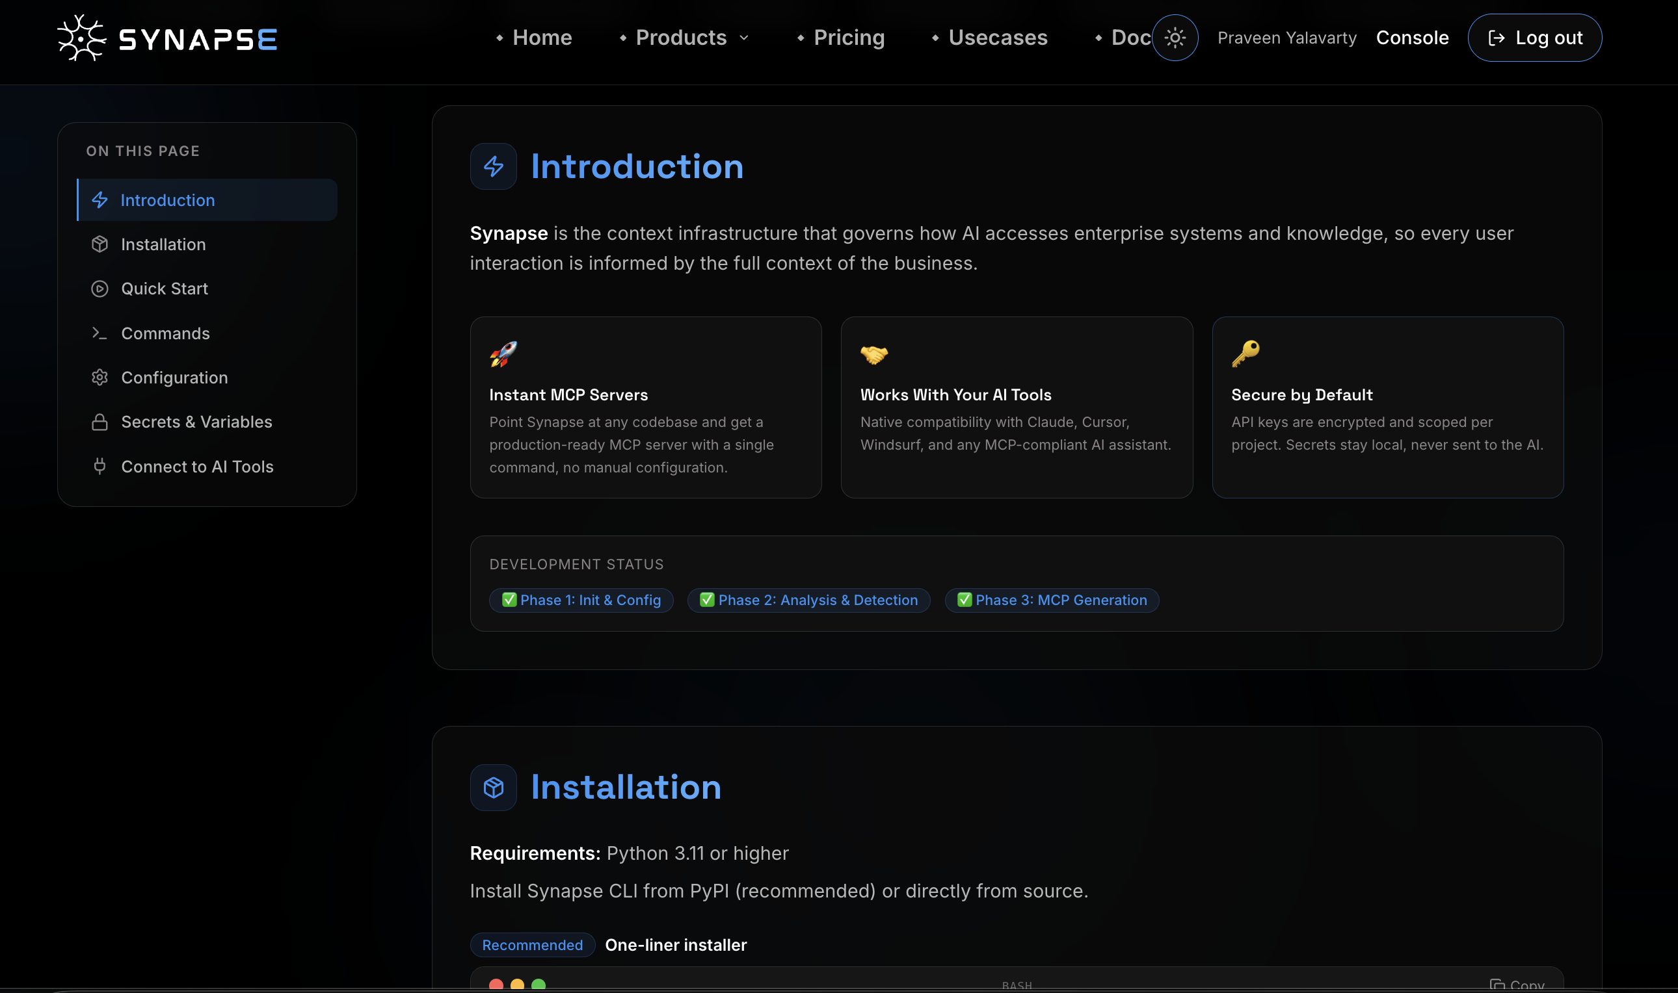
Task: Jump to Connect to AI Tools section
Action: [x=207, y=467]
